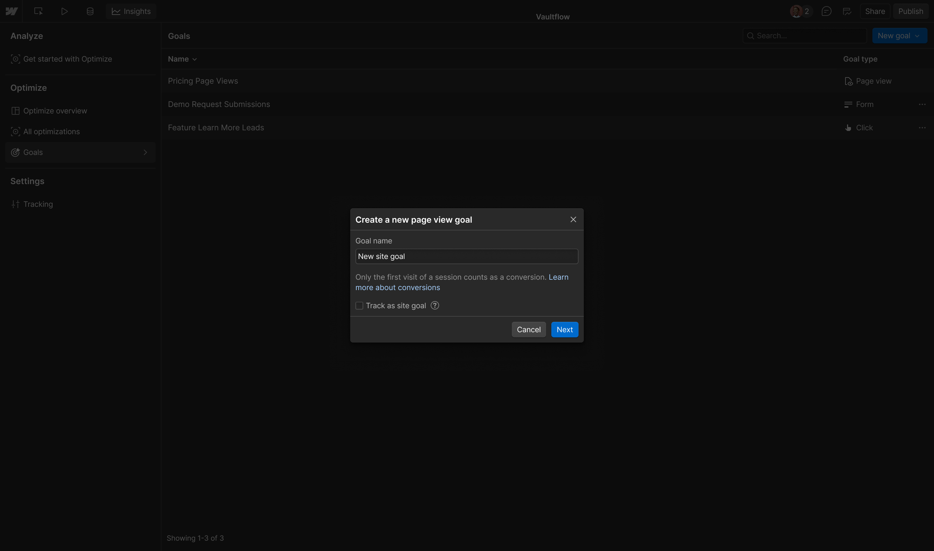The width and height of the screenshot is (934, 551).
Task: Click the Goals target icon
Action: 15,152
